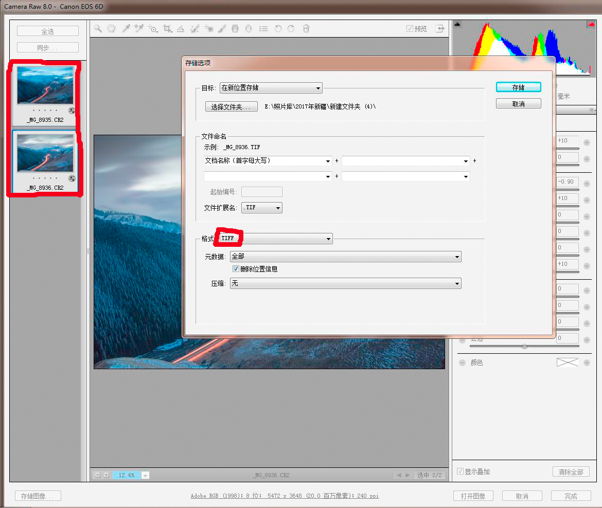Go to previous image arrow
The width and height of the screenshot is (602, 508).
[x=399, y=475]
